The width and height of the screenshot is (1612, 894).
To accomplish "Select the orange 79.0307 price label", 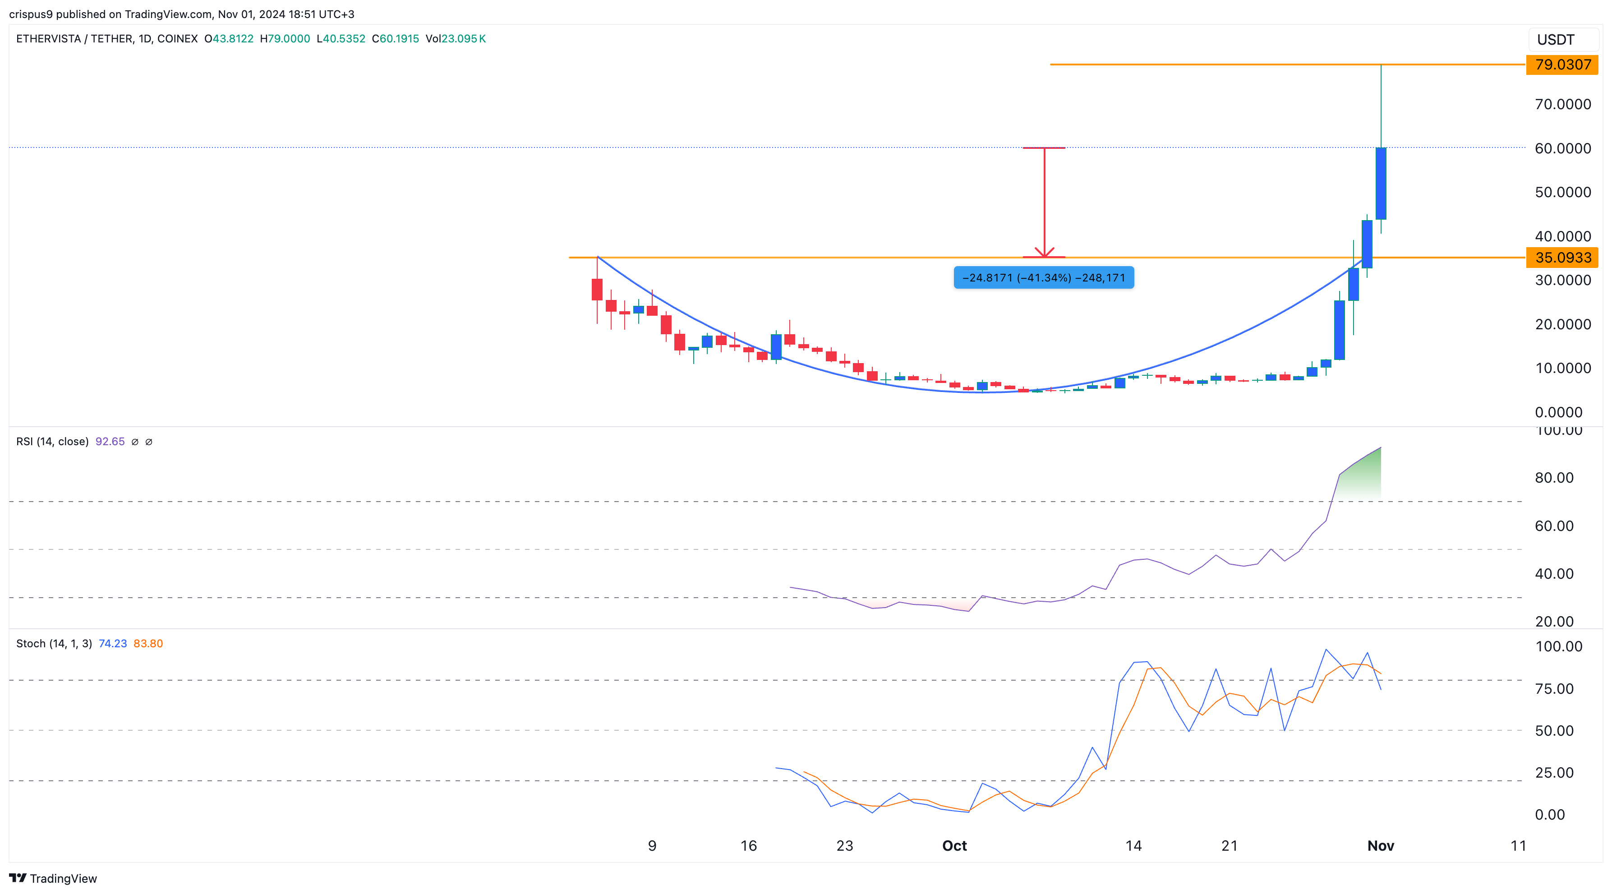I will click(x=1562, y=65).
